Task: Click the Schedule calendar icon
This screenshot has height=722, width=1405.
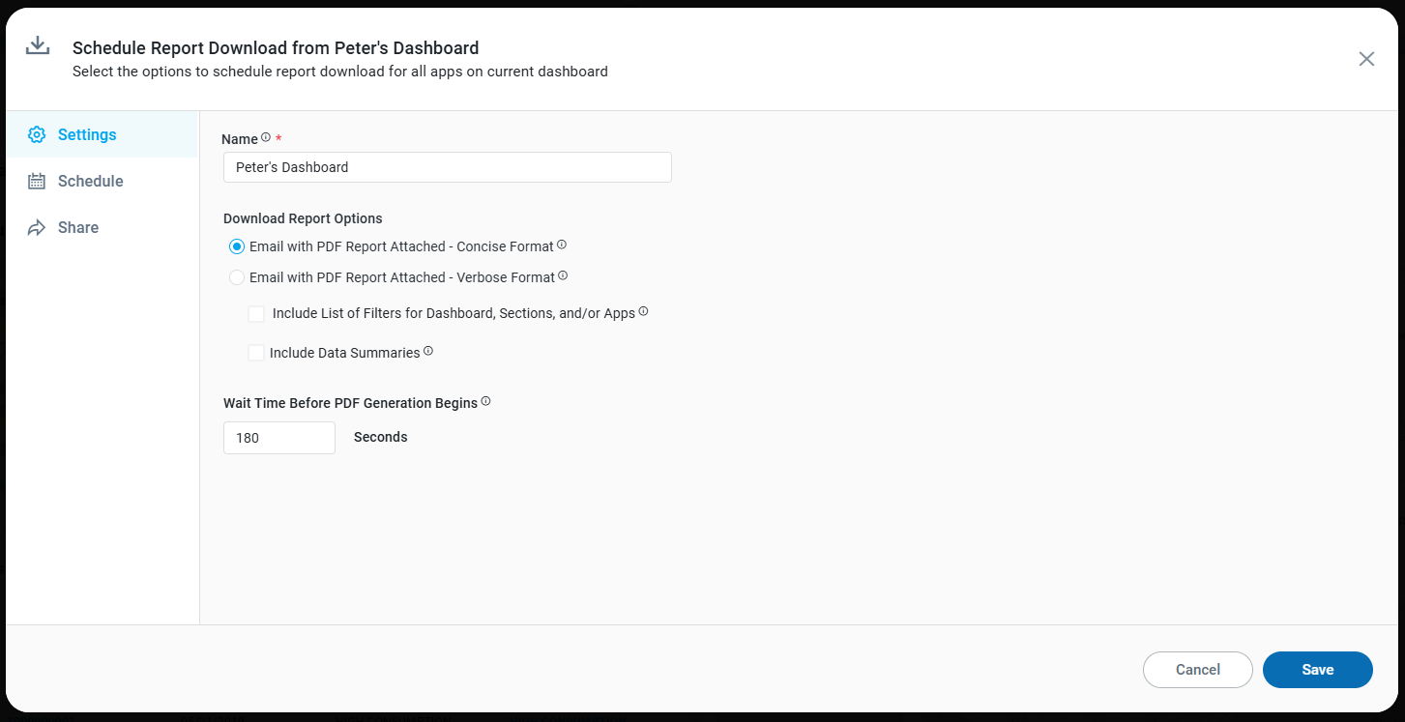Action: click(x=37, y=181)
